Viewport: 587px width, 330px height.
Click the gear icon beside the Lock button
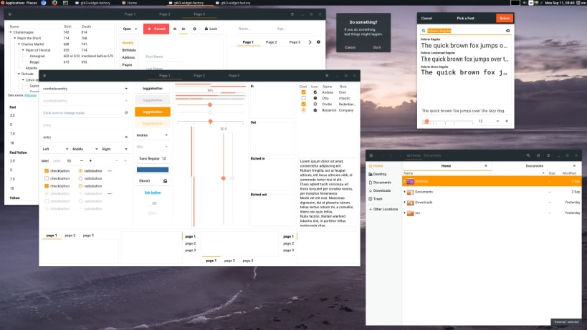click(x=194, y=29)
